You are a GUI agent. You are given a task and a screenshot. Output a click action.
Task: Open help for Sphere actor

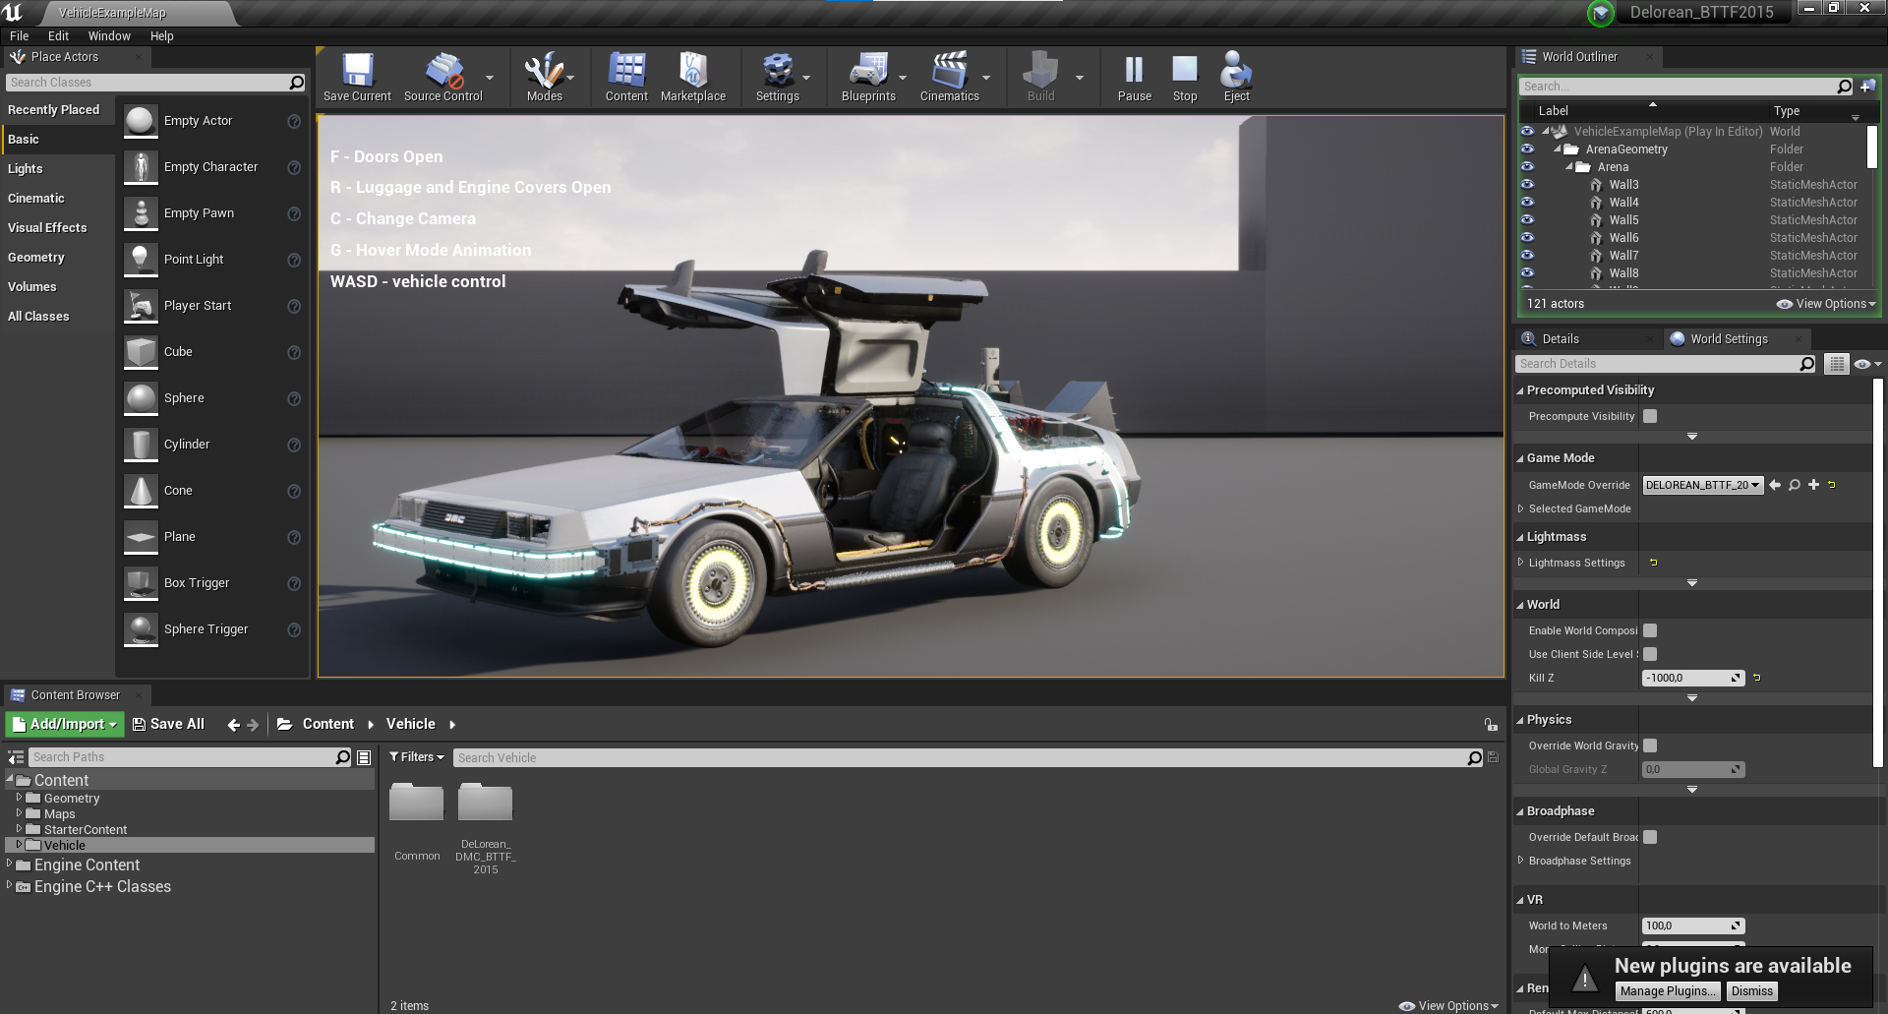[293, 398]
